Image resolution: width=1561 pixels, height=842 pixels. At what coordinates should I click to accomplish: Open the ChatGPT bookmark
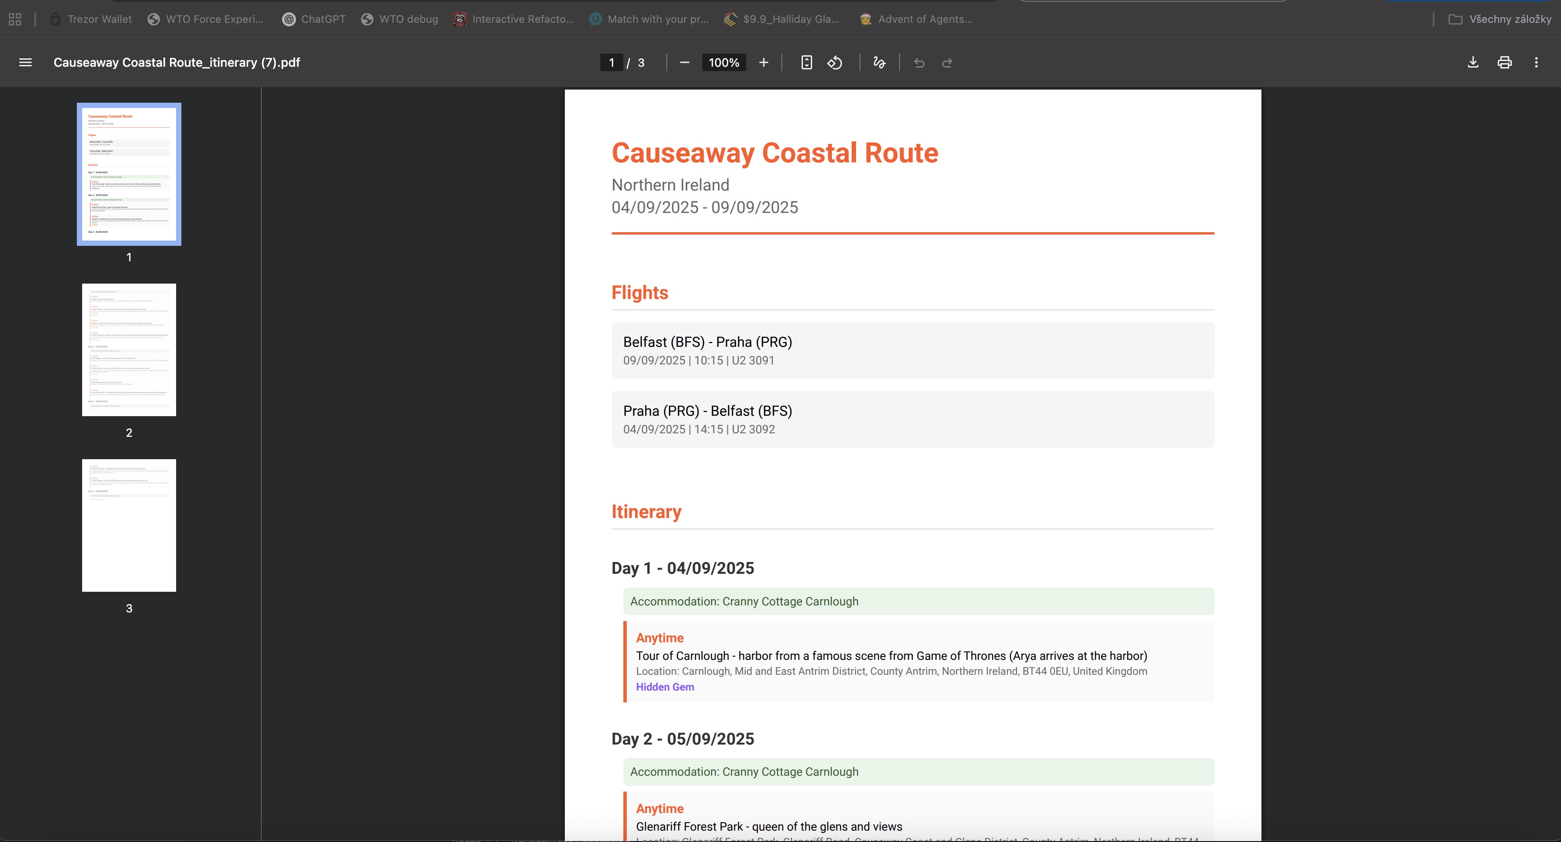coord(313,19)
